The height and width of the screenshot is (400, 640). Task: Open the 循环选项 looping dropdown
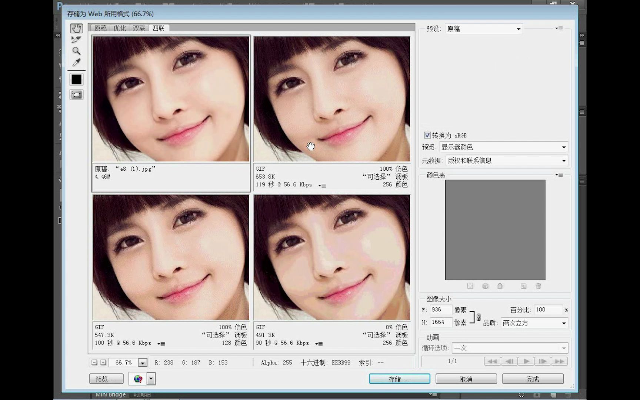coord(510,348)
